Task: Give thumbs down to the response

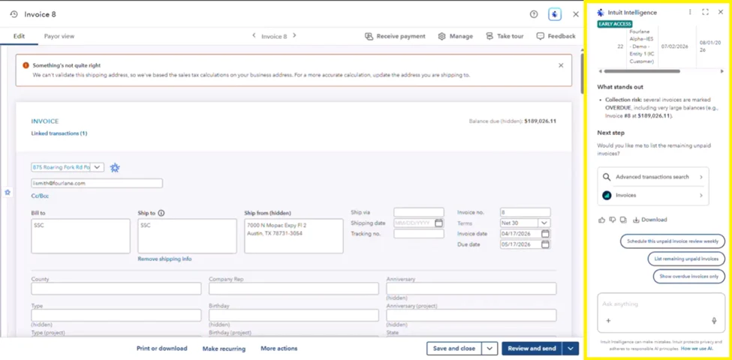Action: click(613, 220)
